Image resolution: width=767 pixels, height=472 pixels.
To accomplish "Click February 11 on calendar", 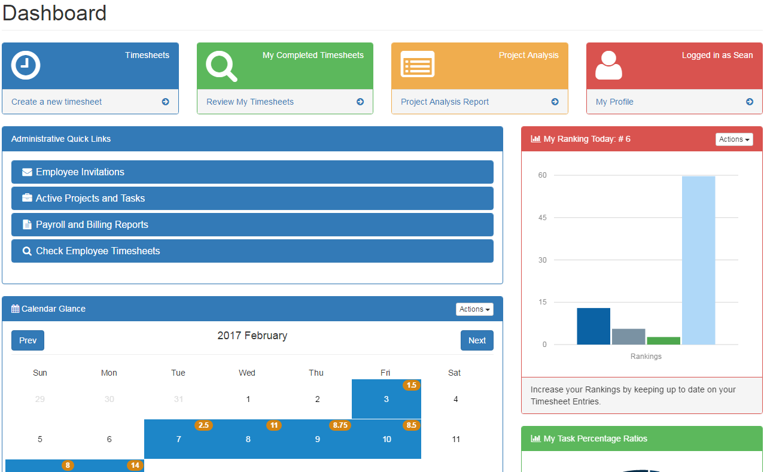I will pyautogui.click(x=455, y=439).
